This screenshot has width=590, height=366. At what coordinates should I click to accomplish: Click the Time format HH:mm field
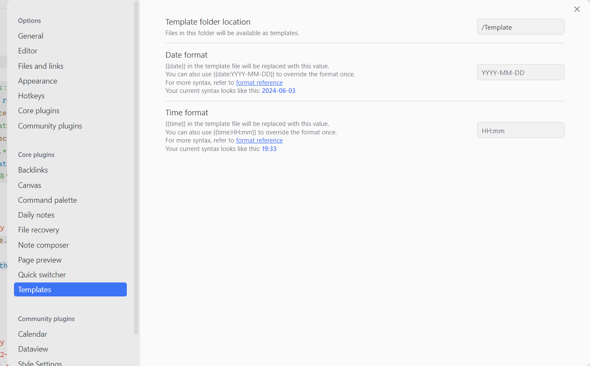(520, 130)
